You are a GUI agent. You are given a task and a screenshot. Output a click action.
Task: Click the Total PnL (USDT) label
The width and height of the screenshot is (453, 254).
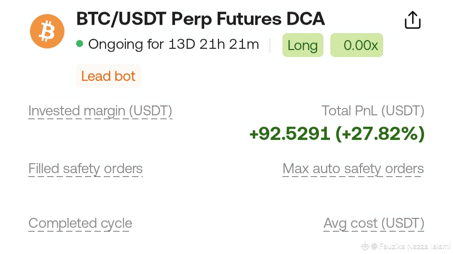[x=373, y=111]
